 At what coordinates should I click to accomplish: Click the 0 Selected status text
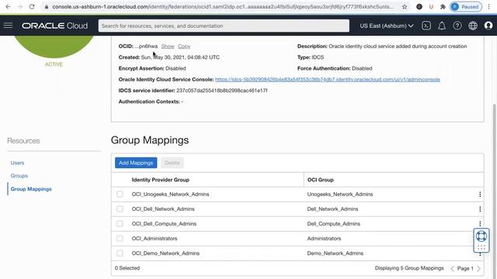click(127, 268)
